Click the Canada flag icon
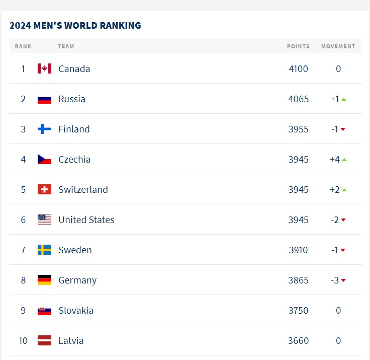This screenshot has height=360, width=370. [x=44, y=68]
